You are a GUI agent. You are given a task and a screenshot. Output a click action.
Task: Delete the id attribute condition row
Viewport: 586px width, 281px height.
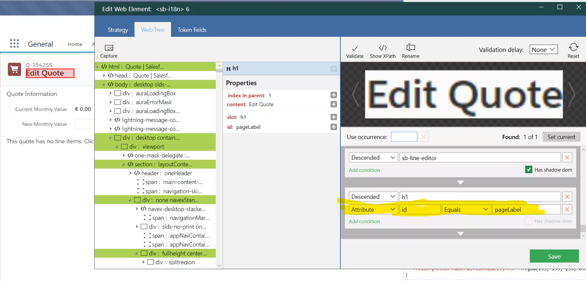click(567, 209)
